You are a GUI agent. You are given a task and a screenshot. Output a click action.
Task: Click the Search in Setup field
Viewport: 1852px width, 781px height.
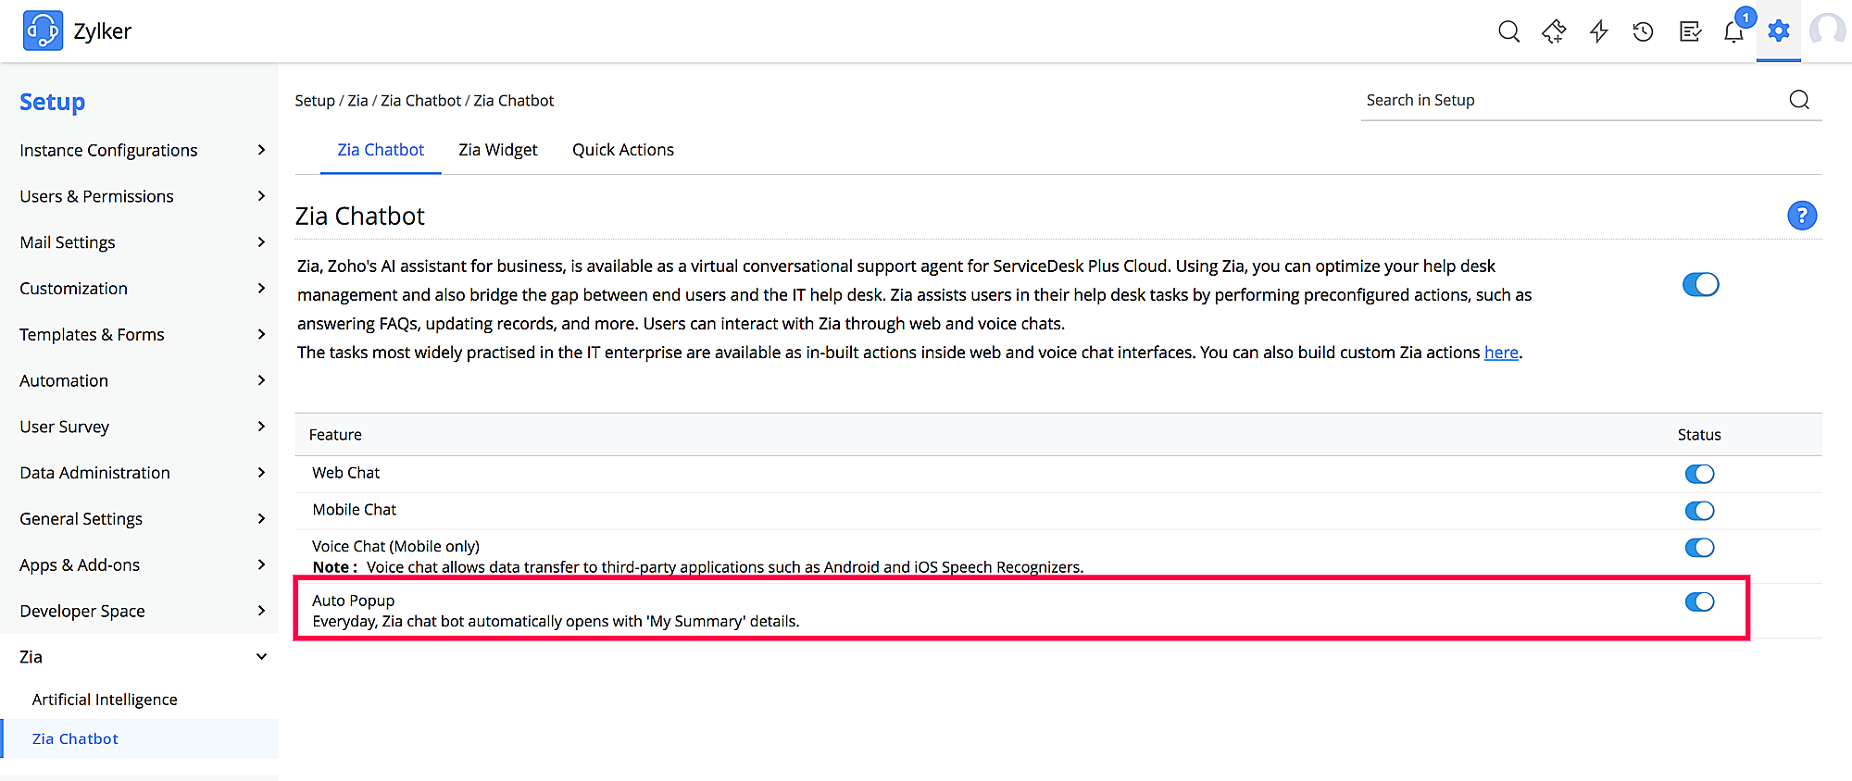point(1574,100)
